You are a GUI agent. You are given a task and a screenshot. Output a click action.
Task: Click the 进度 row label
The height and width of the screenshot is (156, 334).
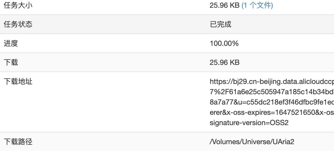pyautogui.click(x=11, y=43)
